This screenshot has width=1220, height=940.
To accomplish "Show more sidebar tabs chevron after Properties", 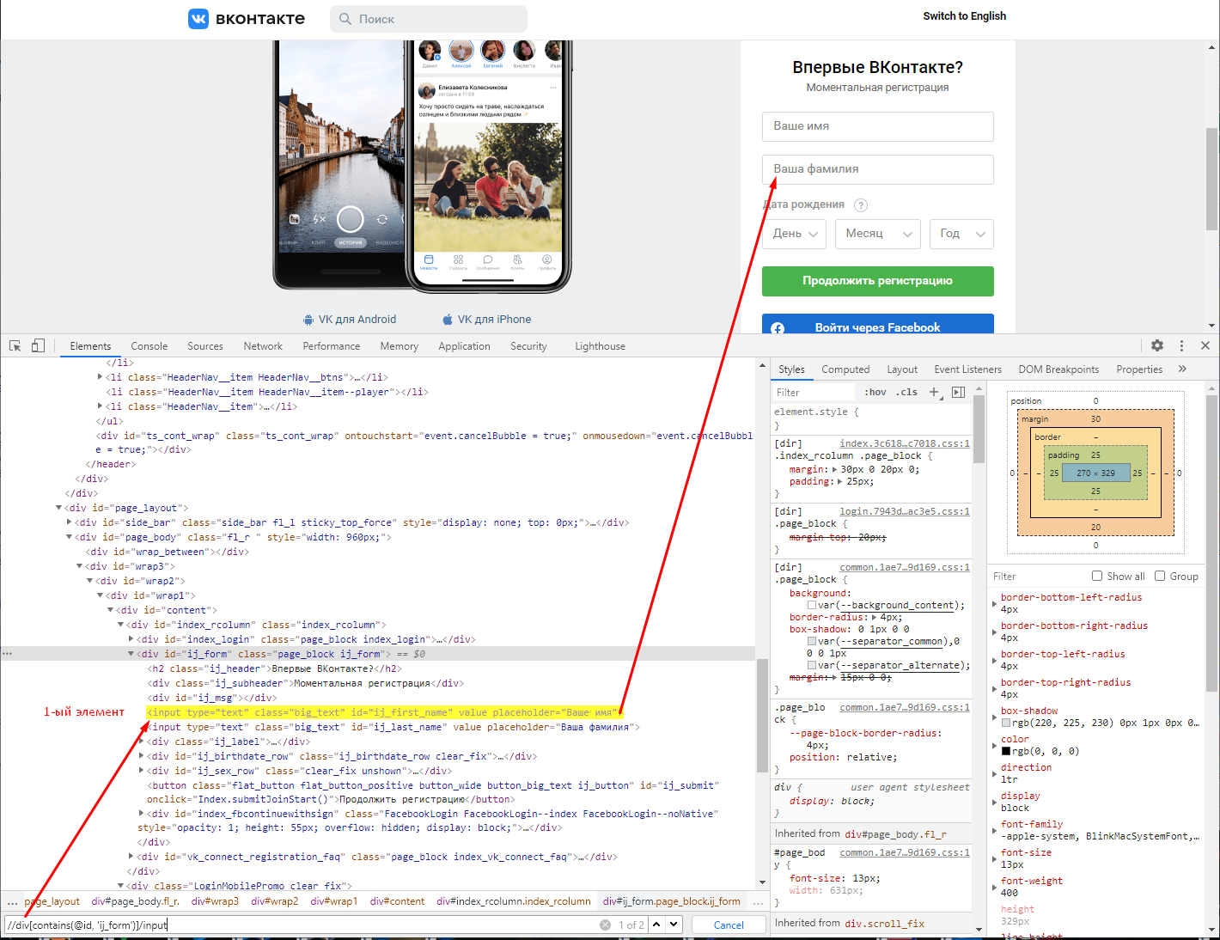I will [x=1182, y=369].
